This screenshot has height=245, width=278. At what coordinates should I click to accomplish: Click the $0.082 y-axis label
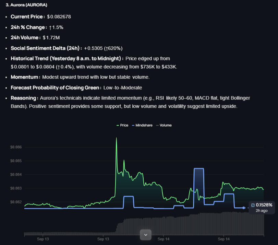coord(16,202)
